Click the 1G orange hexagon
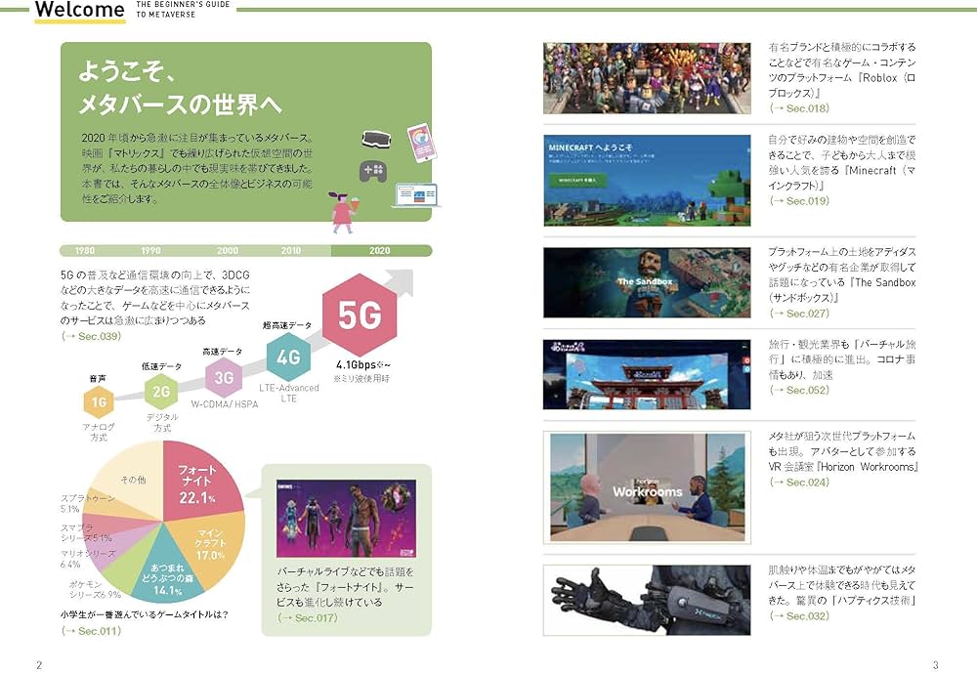Image resolution: width=977 pixels, height=673 pixels. pos(99,401)
